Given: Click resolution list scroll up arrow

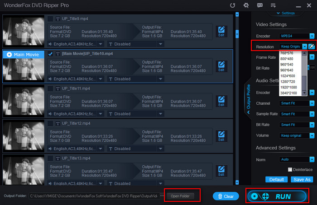Looking at the screenshot, I should (x=304, y=53).
